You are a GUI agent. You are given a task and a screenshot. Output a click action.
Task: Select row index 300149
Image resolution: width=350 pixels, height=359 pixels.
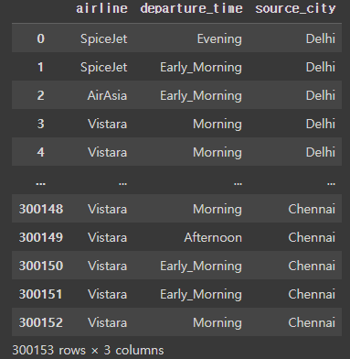click(x=41, y=237)
